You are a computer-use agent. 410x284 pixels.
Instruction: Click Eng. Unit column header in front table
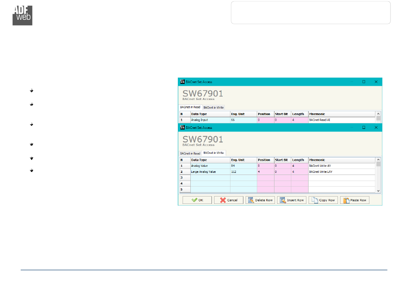click(x=243, y=160)
